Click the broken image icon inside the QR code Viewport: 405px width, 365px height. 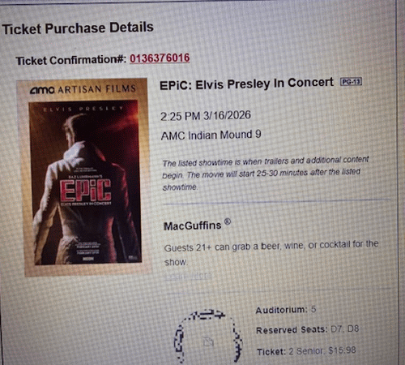(x=208, y=341)
